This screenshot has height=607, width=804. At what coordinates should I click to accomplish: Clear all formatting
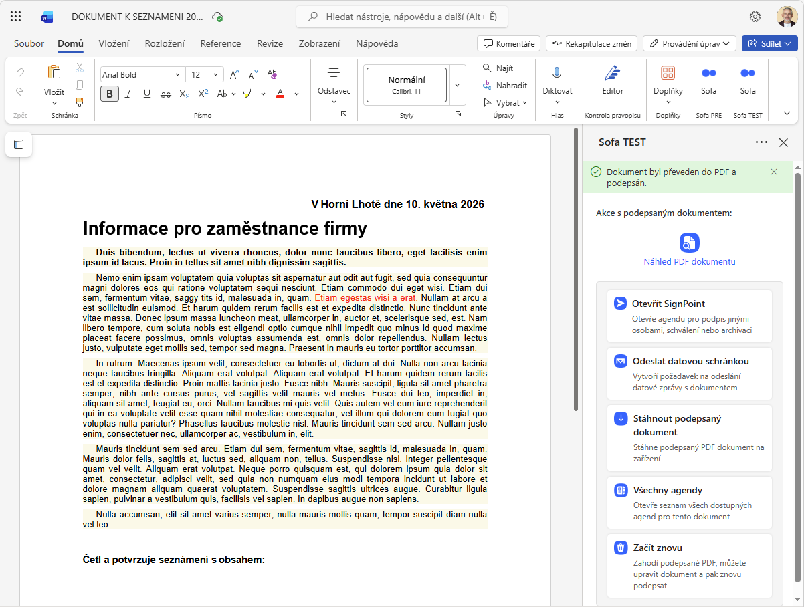272,74
